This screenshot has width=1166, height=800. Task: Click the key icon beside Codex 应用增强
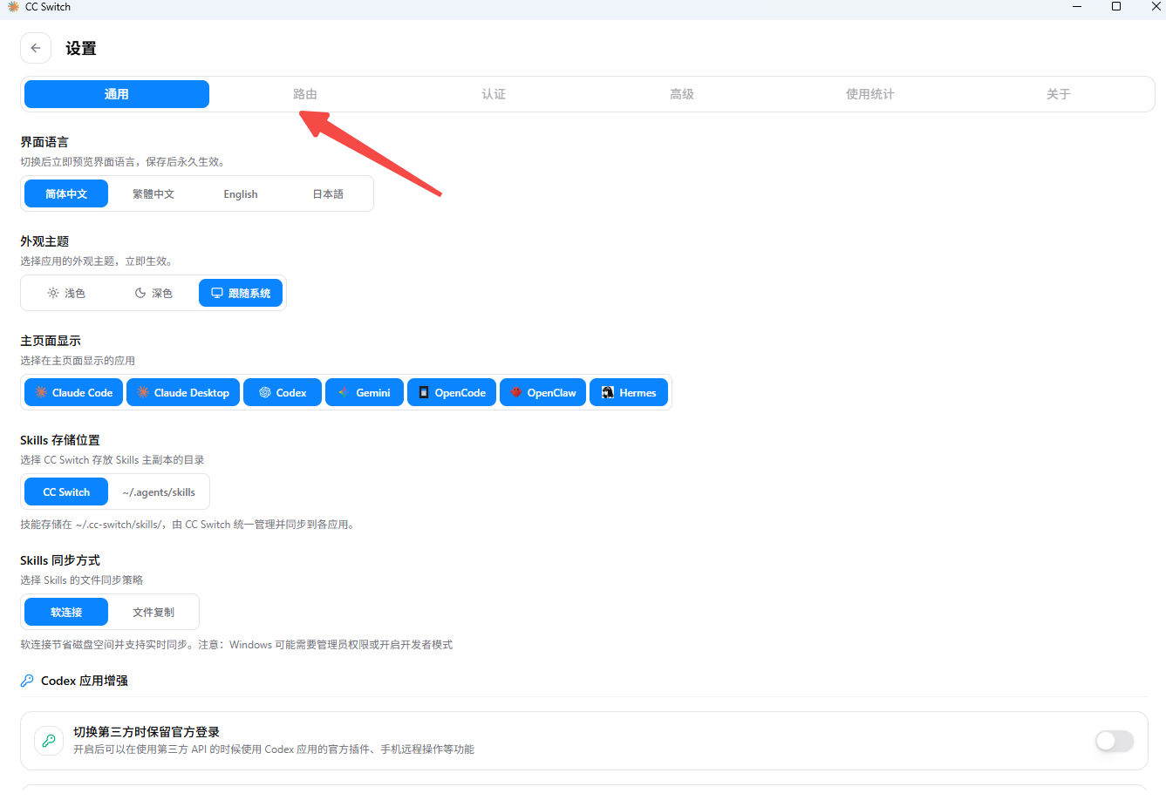[x=27, y=681]
